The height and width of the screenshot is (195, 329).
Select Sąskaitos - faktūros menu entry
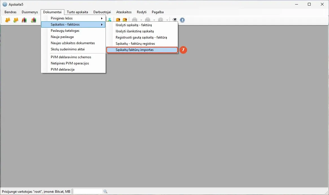pos(73,24)
